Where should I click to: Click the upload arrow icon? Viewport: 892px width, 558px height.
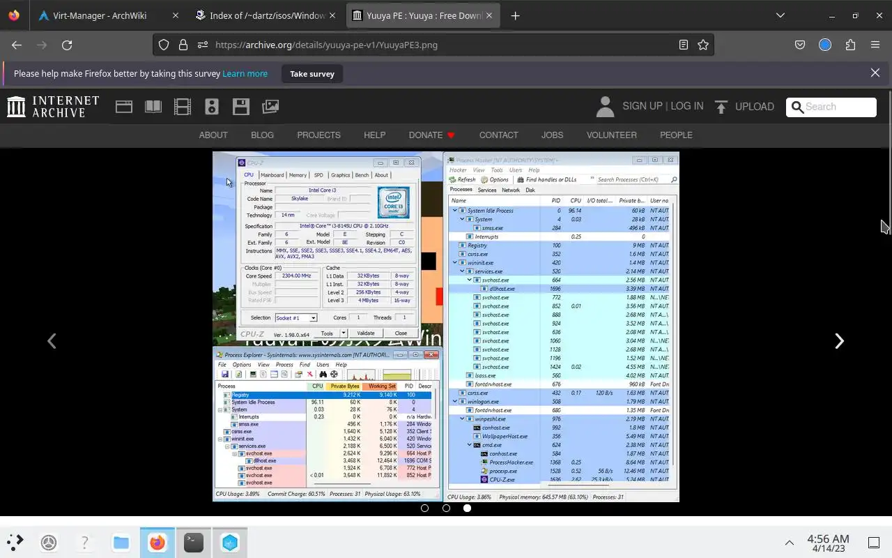721,107
